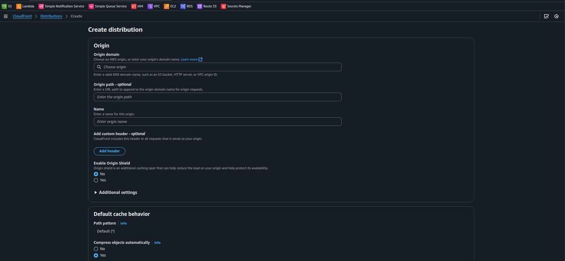Open the navigation sidebar with hamburger menu
Viewport: 565px width, 261px height.
pyautogui.click(x=5, y=16)
